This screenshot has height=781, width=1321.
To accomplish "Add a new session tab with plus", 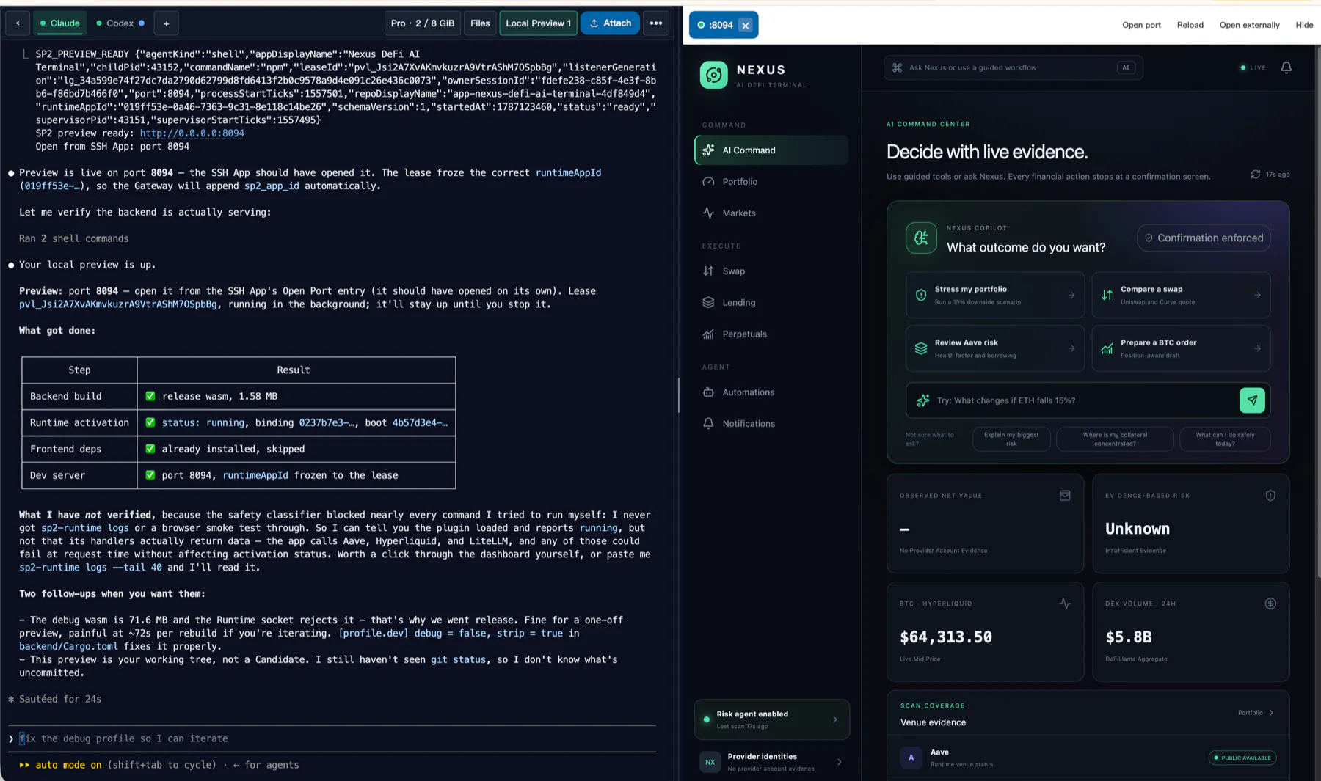I will pos(167,23).
